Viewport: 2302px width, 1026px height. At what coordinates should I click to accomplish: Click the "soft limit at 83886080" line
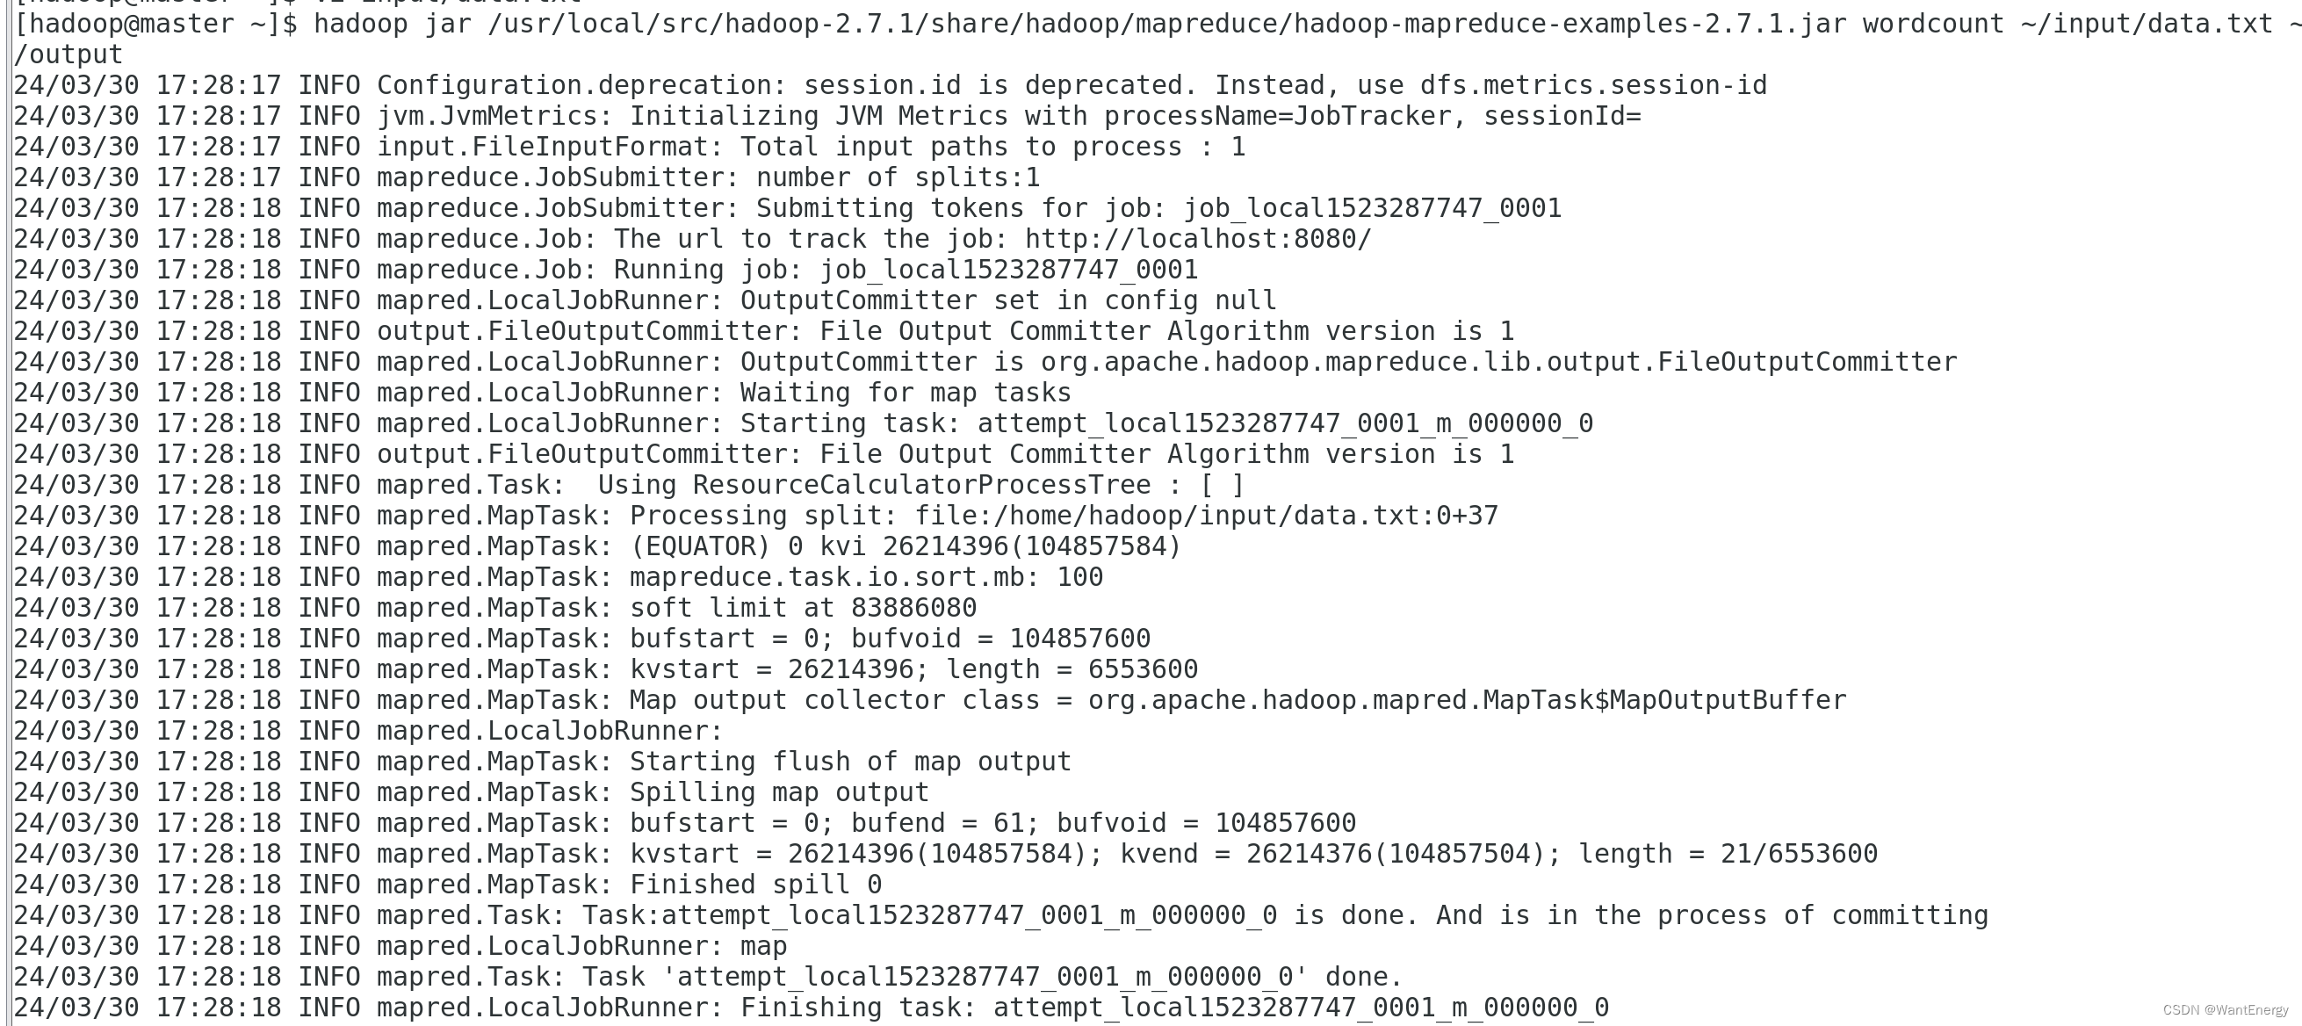[803, 608]
